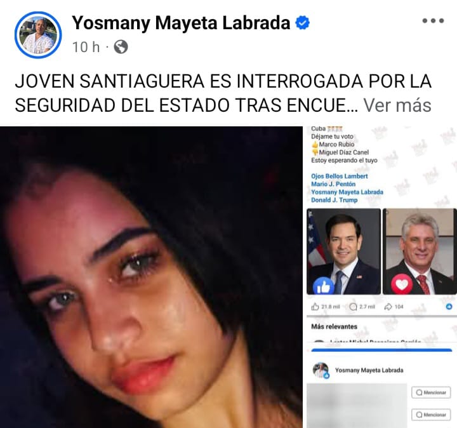Click the blue verified badge icon
Image resolution: width=457 pixels, height=428 pixels.
coord(303,23)
